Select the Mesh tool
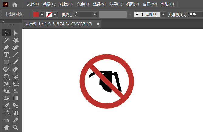The image size is (203, 132). (6, 98)
